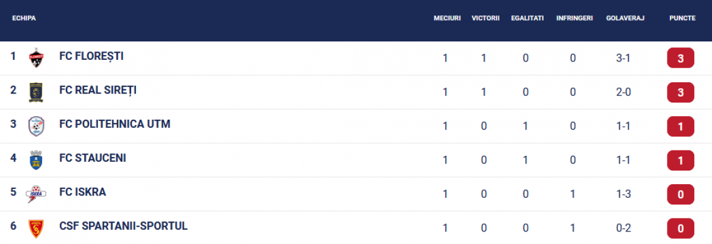Screen dimensions: 712x244
Task: Click the FC Real Sireți club logo
Action: point(36,92)
